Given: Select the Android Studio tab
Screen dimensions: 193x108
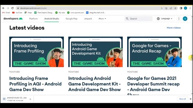Looking at the screenshot, I should coord(52,19).
